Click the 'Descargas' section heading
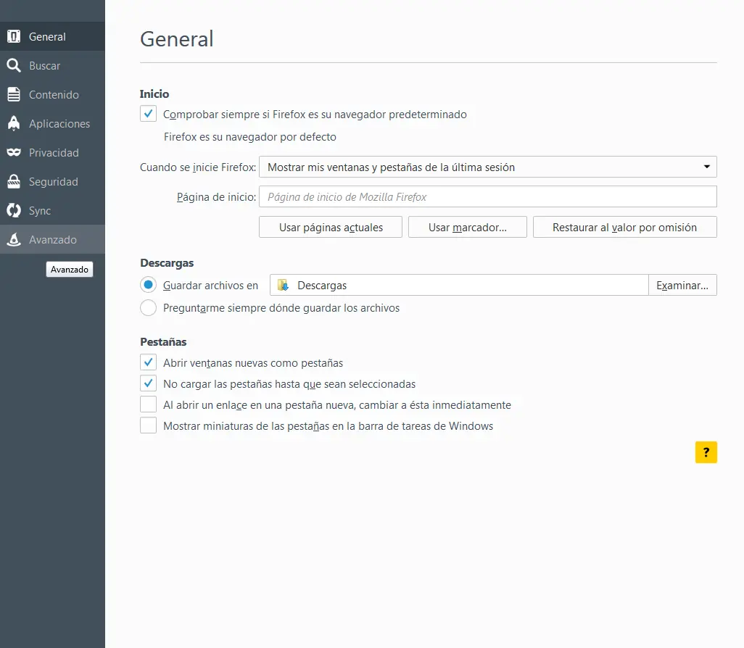Image resolution: width=744 pixels, height=648 pixels. coord(167,263)
